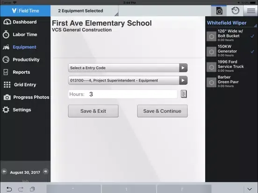
Task: Click Save & Continue button
Action: 162,111
